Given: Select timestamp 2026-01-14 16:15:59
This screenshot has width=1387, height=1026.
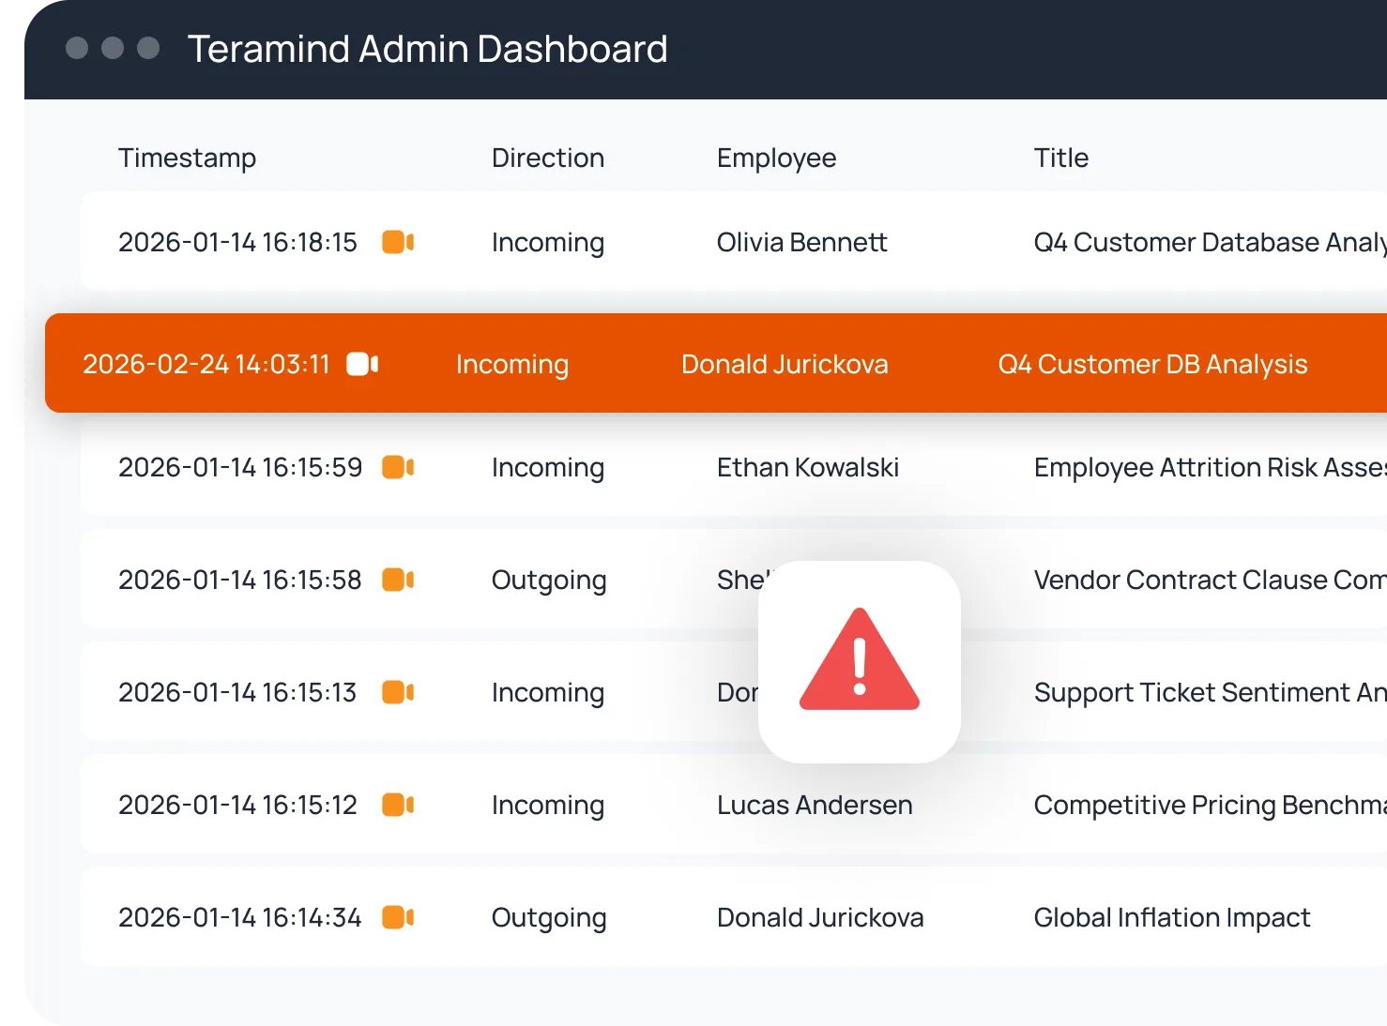Looking at the screenshot, I should [240, 467].
